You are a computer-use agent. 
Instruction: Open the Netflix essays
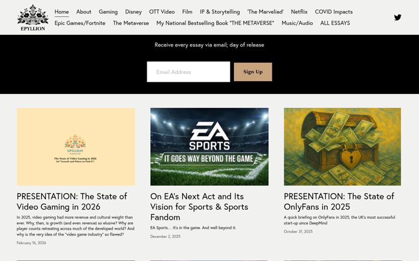[x=299, y=12]
